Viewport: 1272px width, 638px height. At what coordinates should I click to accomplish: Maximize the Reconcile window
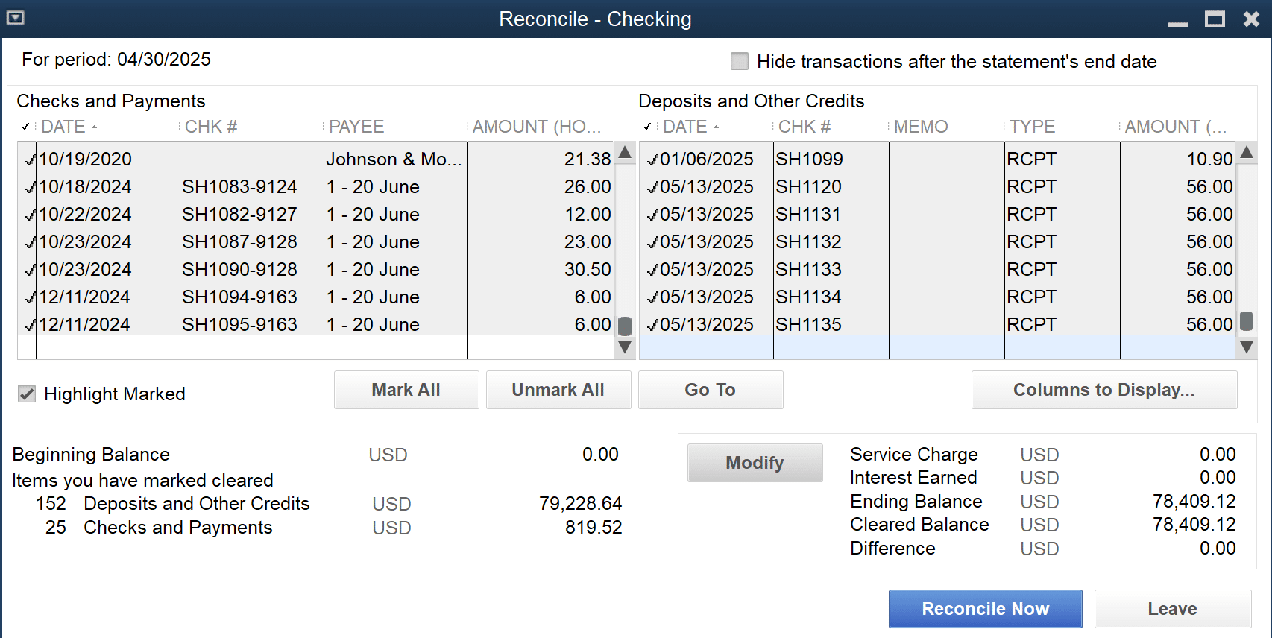1215,19
